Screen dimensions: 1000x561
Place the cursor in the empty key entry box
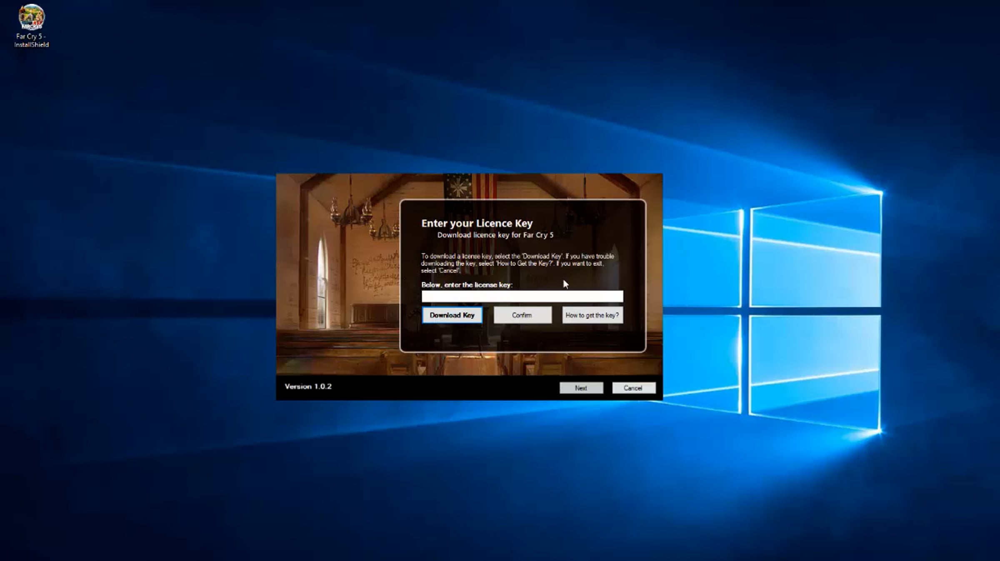pyautogui.click(x=522, y=296)
